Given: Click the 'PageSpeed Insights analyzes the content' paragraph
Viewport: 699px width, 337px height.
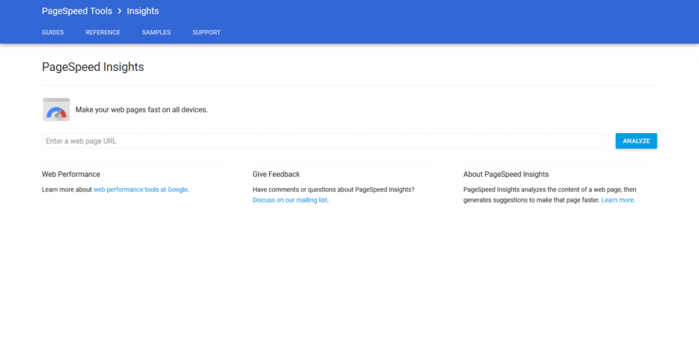Looking at the screenshot, I should 550,195.
